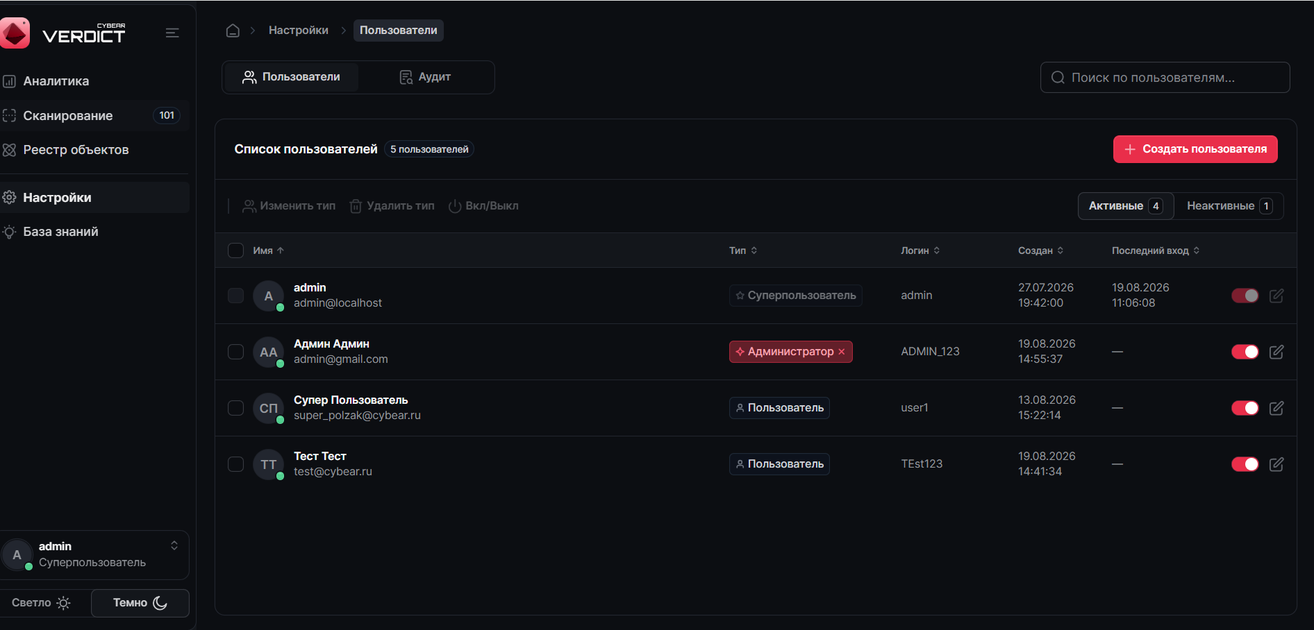Switch to the Аудит tab
Viewport: 1314px width, 630px height.
(426, 77)
